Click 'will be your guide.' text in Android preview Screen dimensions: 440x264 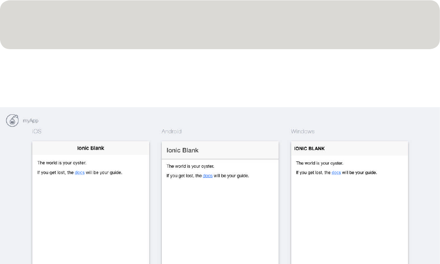click(x=231, y=176)
